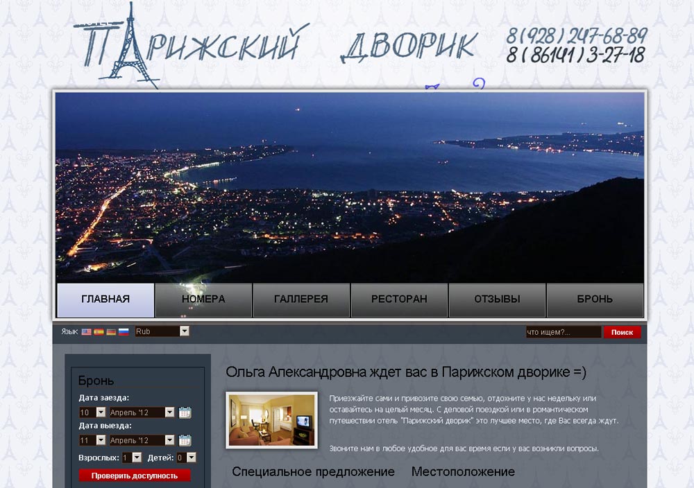Open the Детей children count dropdown
The height and width of the screenshot is (488, 694).
pyautogui.click(x=186, y=458)
